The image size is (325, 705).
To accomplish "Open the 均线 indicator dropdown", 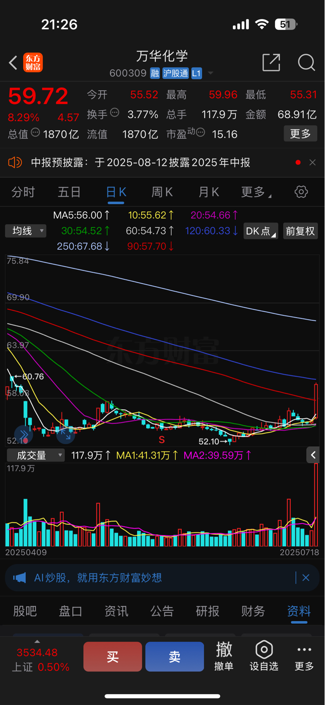I will tap(26, 231).
